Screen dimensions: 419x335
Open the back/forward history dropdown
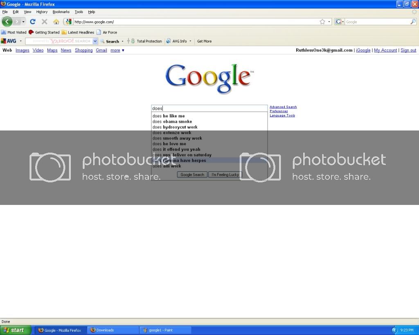point(23,22)
